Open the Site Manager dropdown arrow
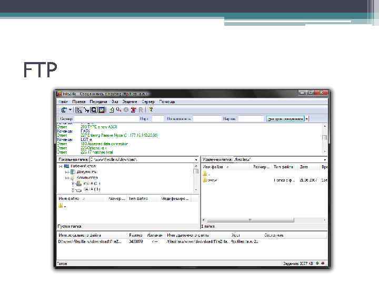The height and width of the screenshot is (284, 379). pyautogui.click(x=70, y=110)
